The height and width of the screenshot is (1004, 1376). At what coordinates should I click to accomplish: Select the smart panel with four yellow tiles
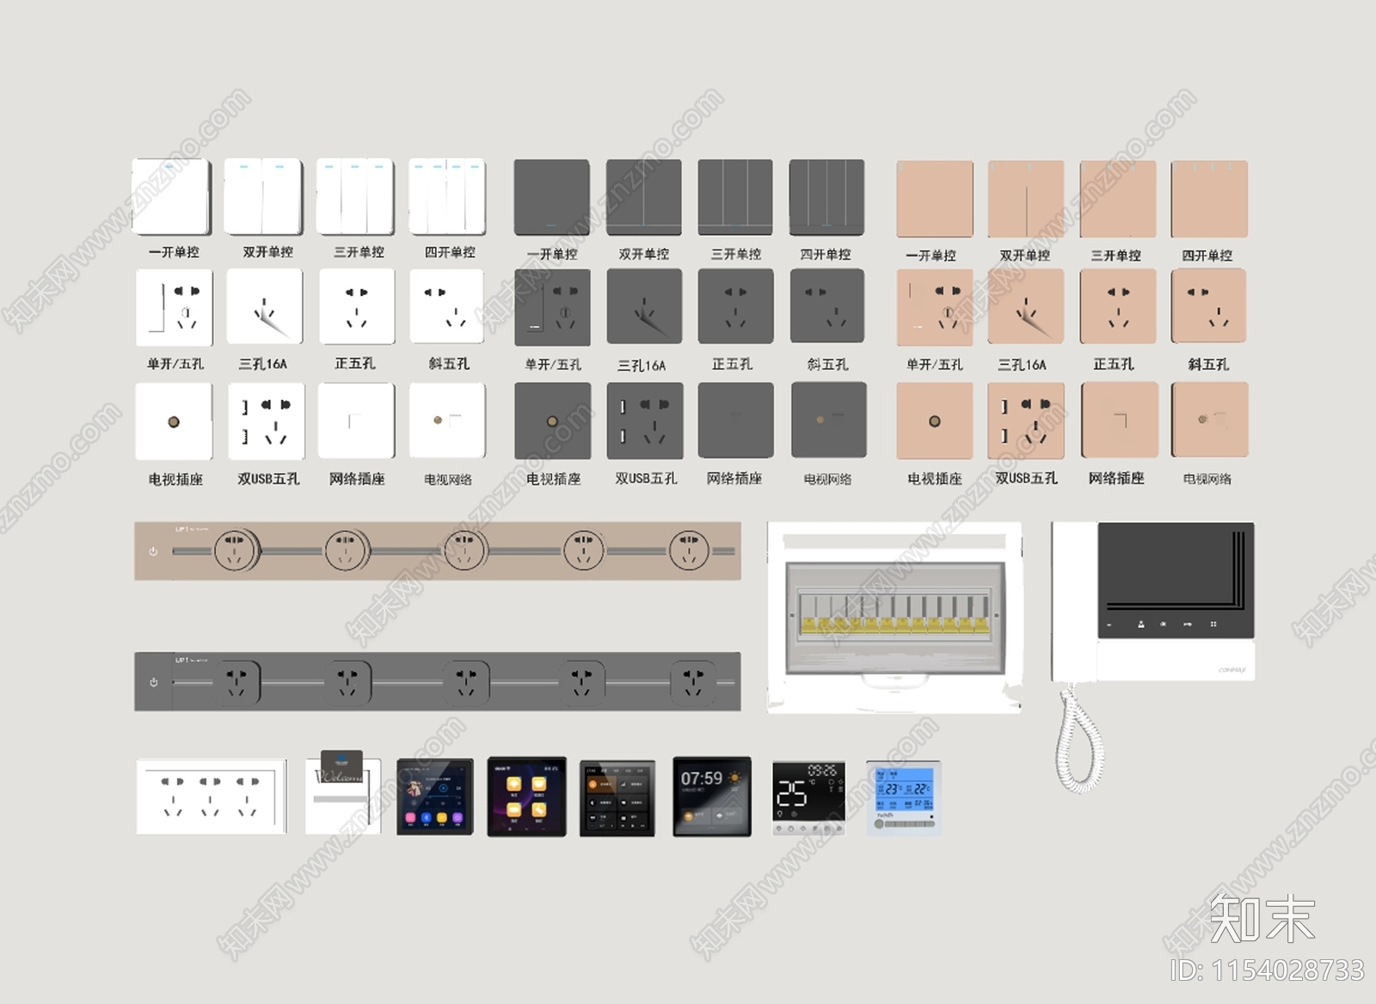tap(526, 797)
